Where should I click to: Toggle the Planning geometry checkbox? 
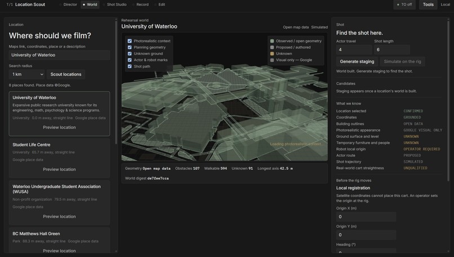(130, 47)
